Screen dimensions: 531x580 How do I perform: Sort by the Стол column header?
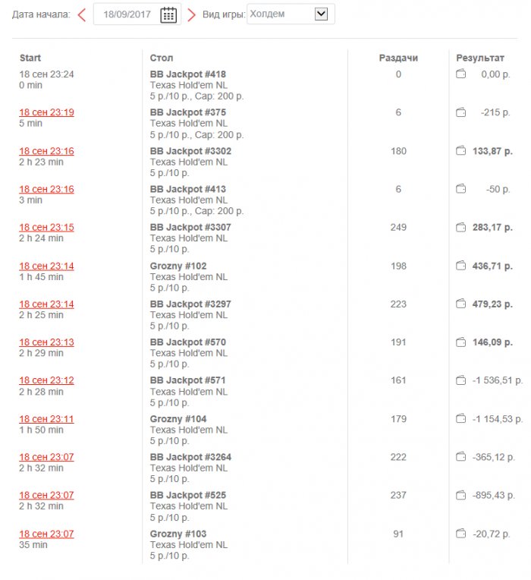tap(162, 58)
